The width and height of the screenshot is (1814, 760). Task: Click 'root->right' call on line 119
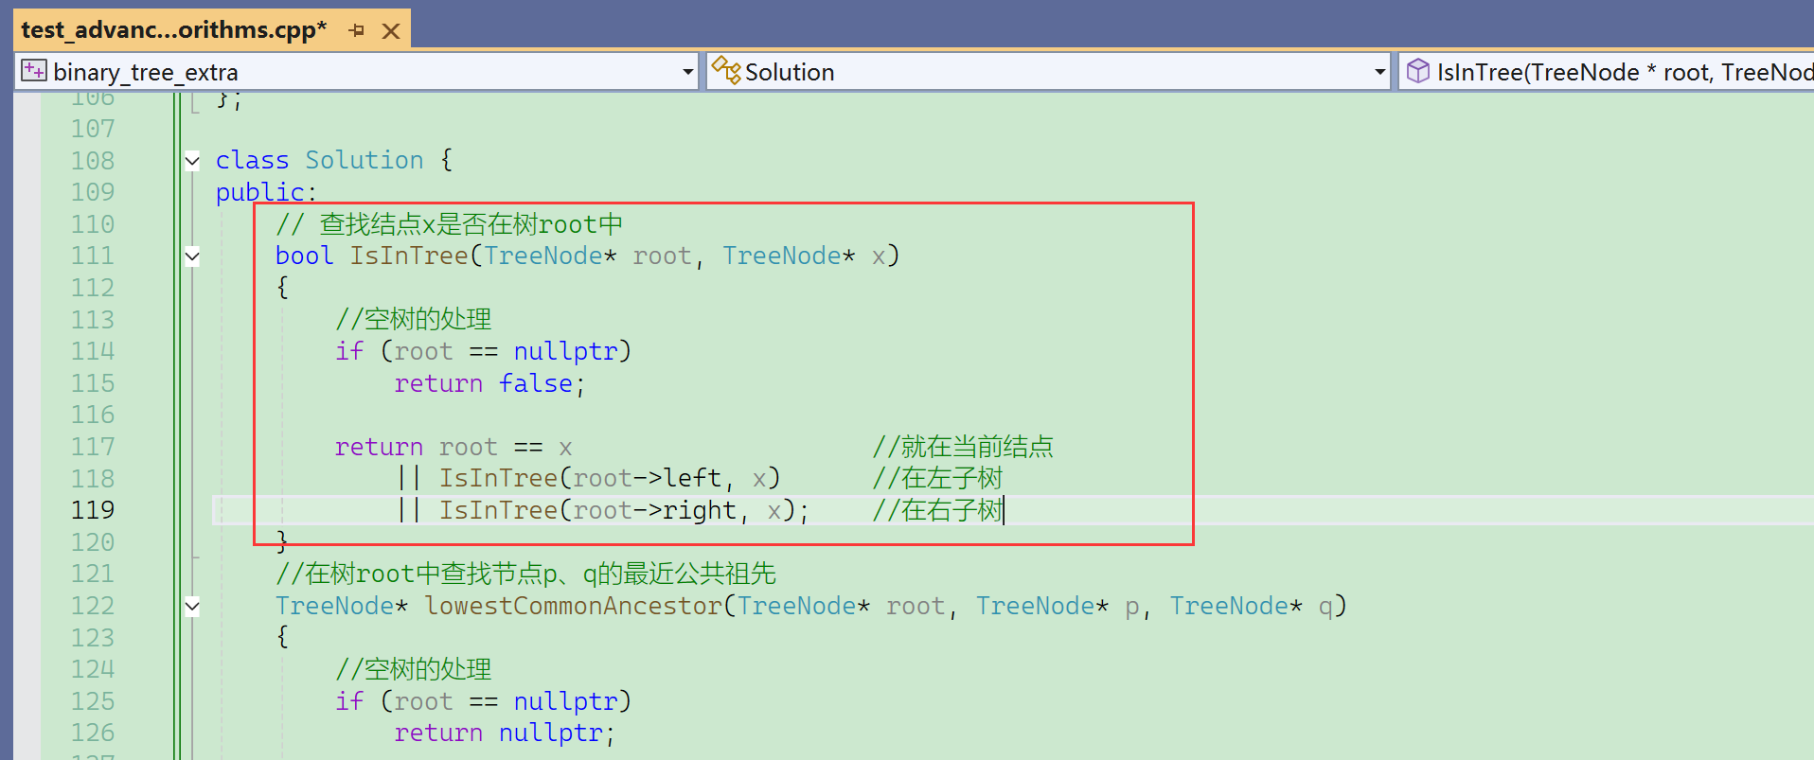point(655,510)
